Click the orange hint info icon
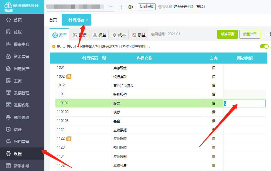271x171 pixels. point(54,47)
